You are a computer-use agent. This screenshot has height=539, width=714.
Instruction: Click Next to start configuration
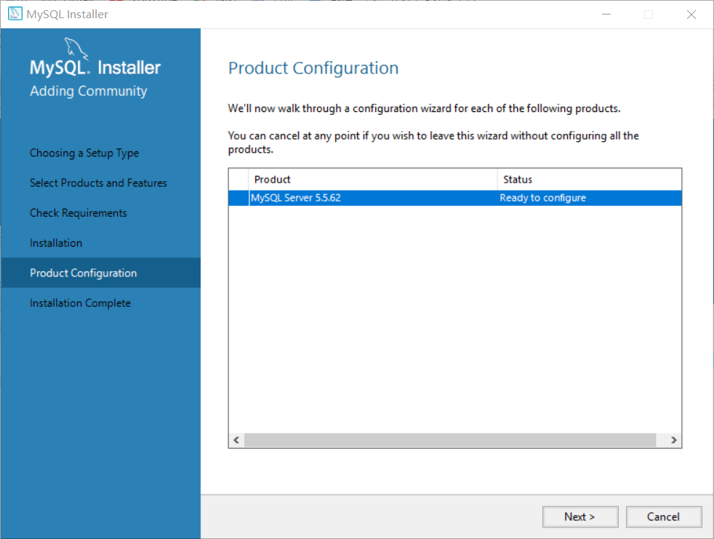[x=580, y=516]
